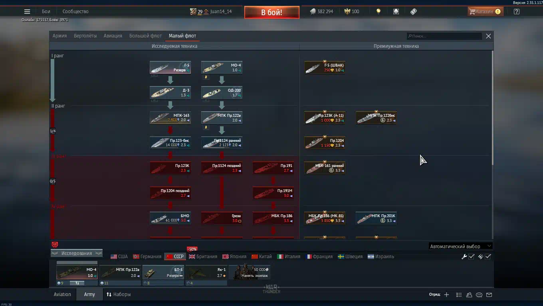This screenshot has height=306, width=543.
Task: Open the Автоматический выбор dropdown
Action: (x=460, y=246)
